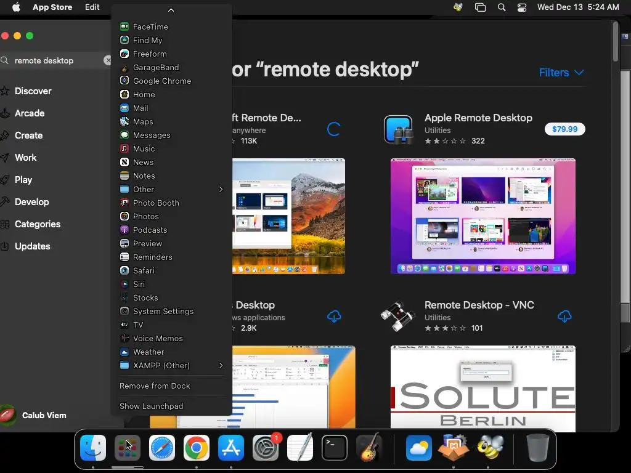This screenshot has height=473, width=631.
Task: Open Freeform from the list
Action: tap(171, 54)
